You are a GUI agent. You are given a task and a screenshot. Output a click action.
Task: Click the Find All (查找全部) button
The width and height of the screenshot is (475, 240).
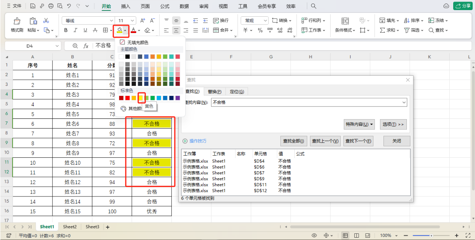[294, 141]
